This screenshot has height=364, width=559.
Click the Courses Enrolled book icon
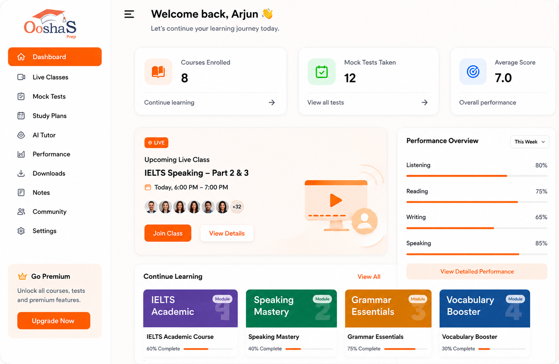158,72
